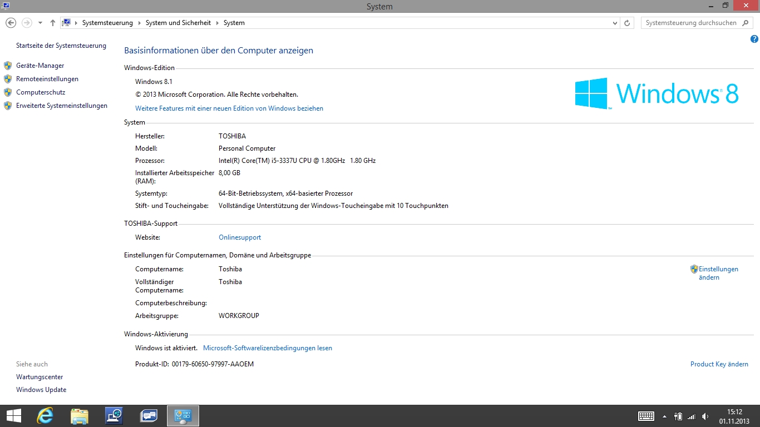Open the address bar history dropdown
The width and height of the screenshot is (760, 427).
click(615, 23)
